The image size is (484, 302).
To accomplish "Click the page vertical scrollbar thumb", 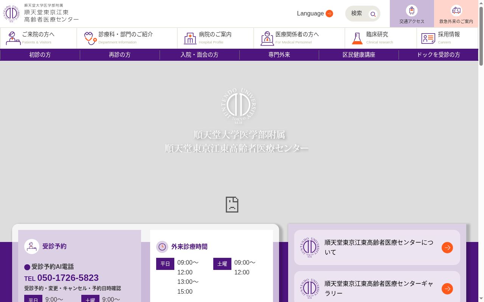I will [x=481, y=36].
